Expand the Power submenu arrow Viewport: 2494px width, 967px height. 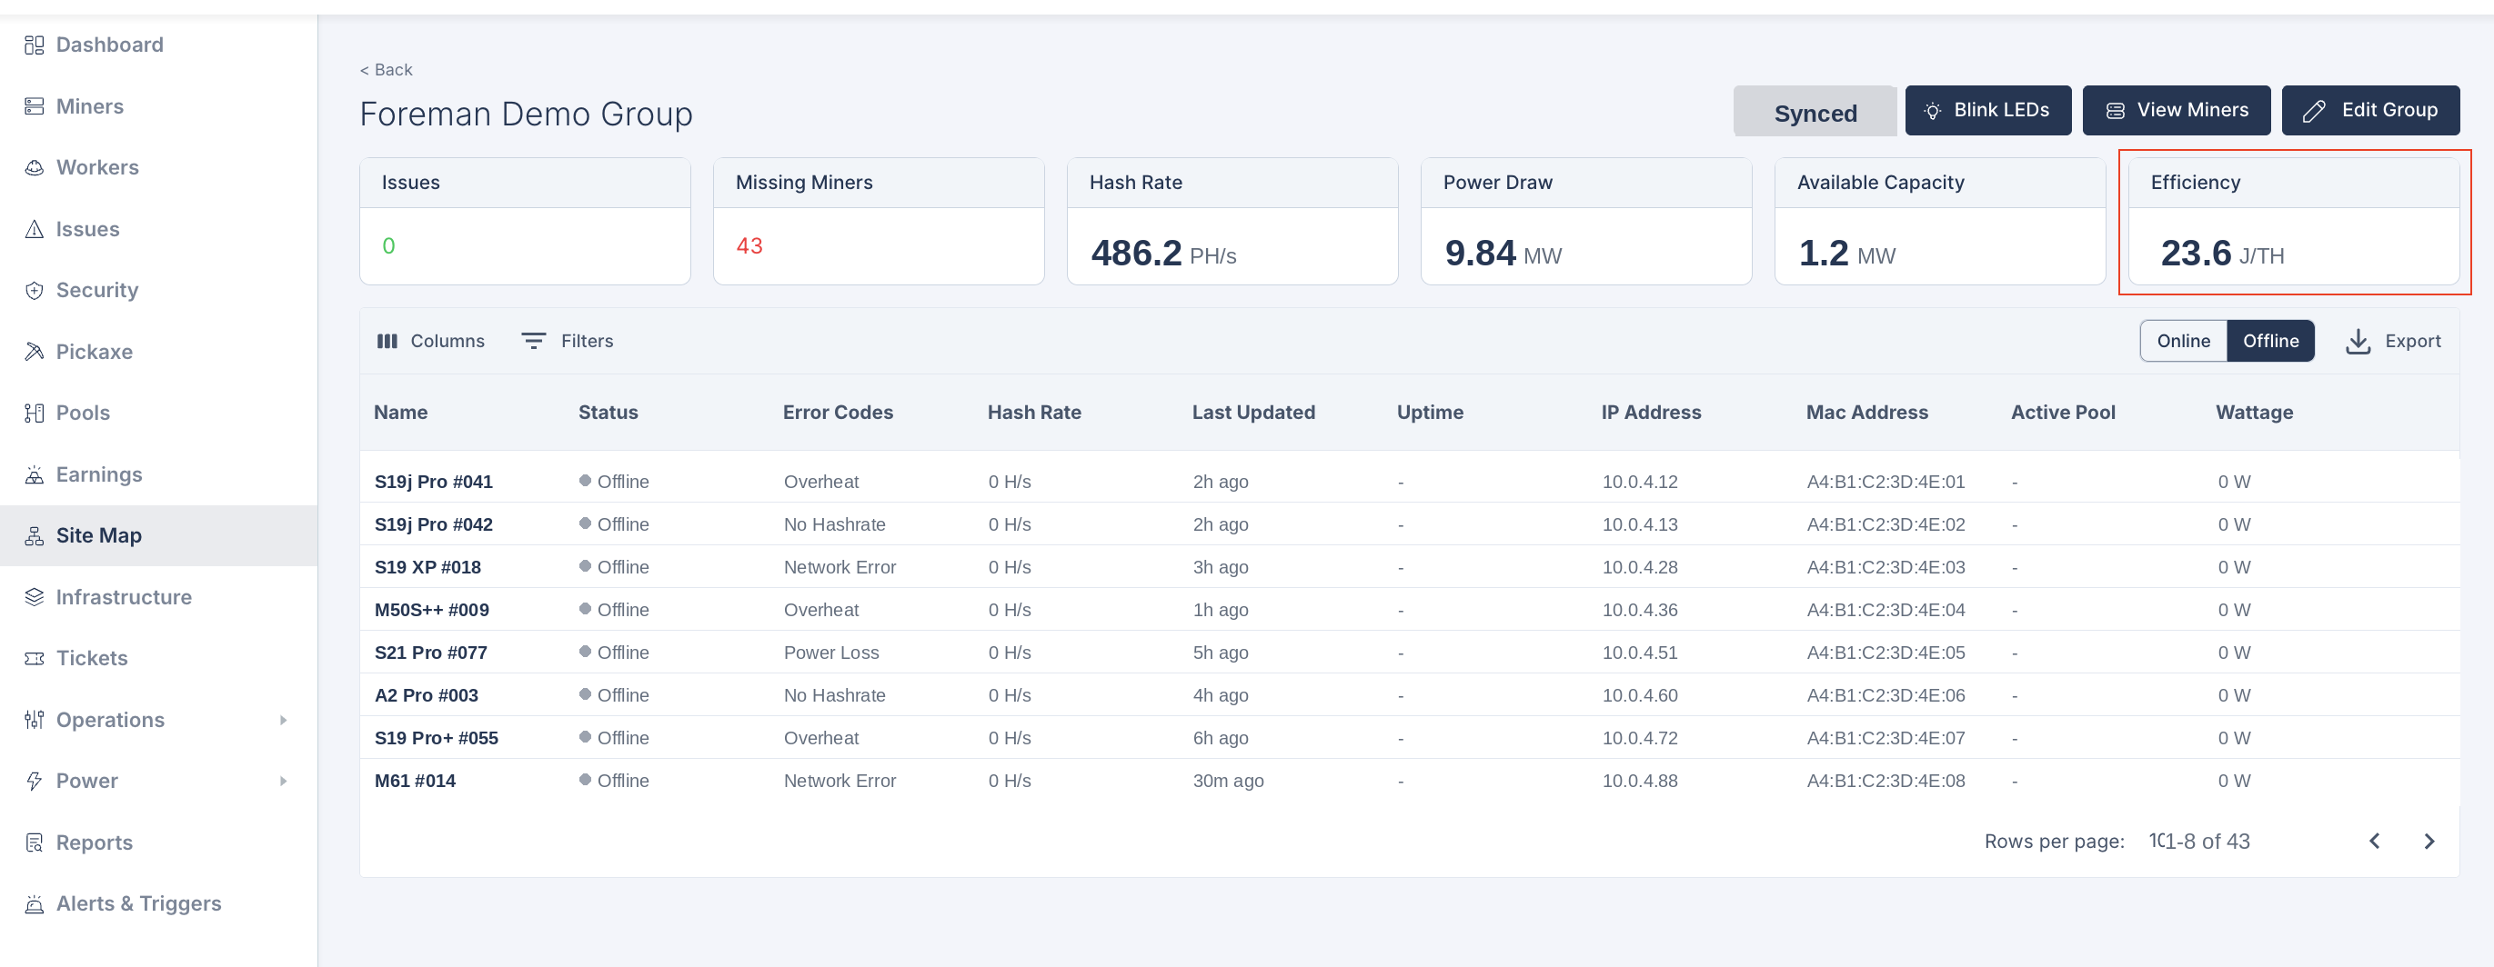283,781
